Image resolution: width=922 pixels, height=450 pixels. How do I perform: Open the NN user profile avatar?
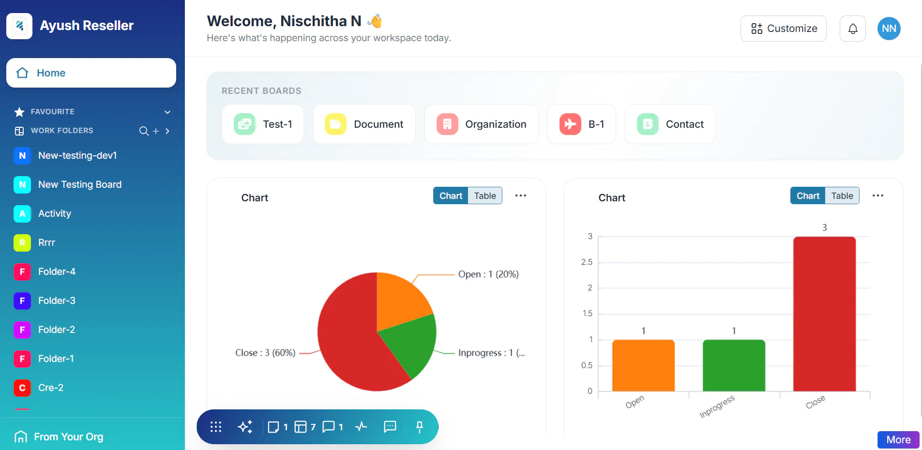click(889, 29)
